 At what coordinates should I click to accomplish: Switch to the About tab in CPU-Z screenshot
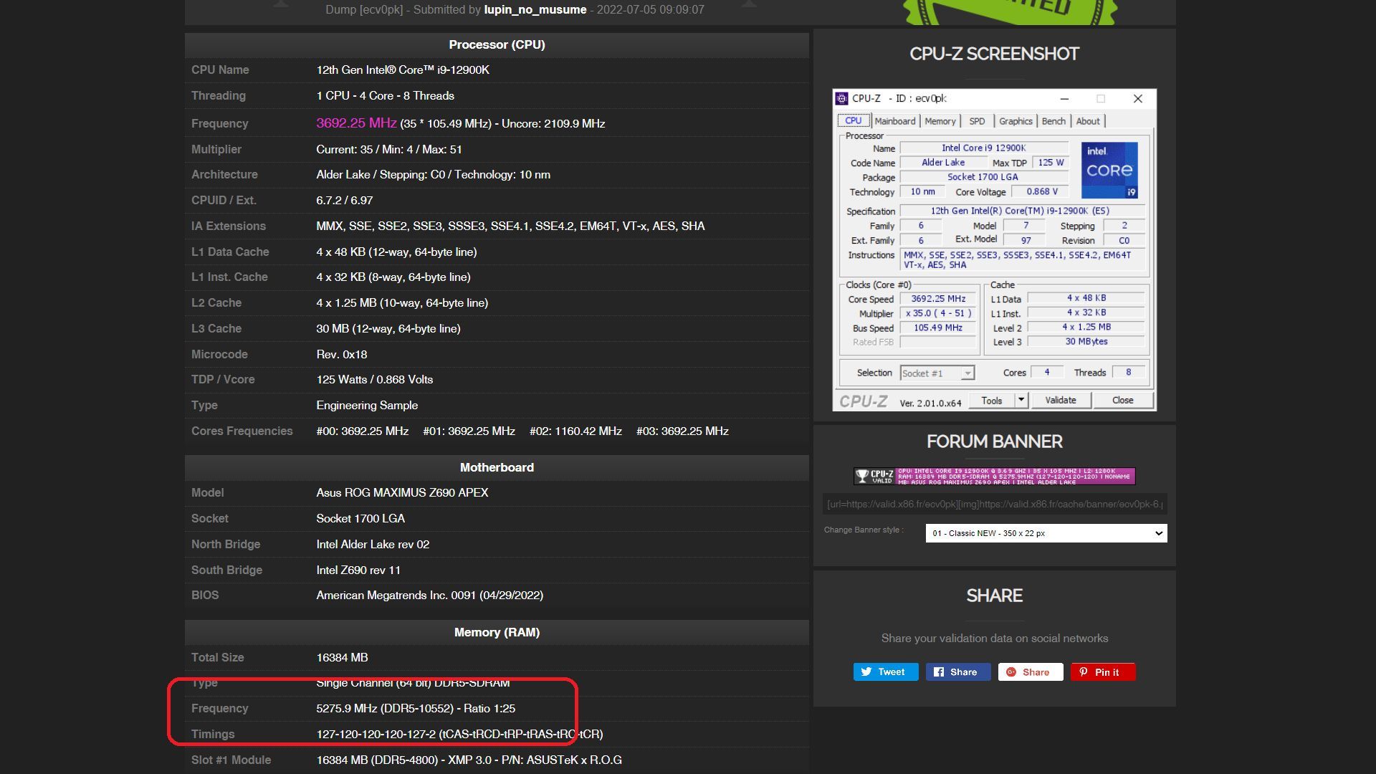point(1088,121)
